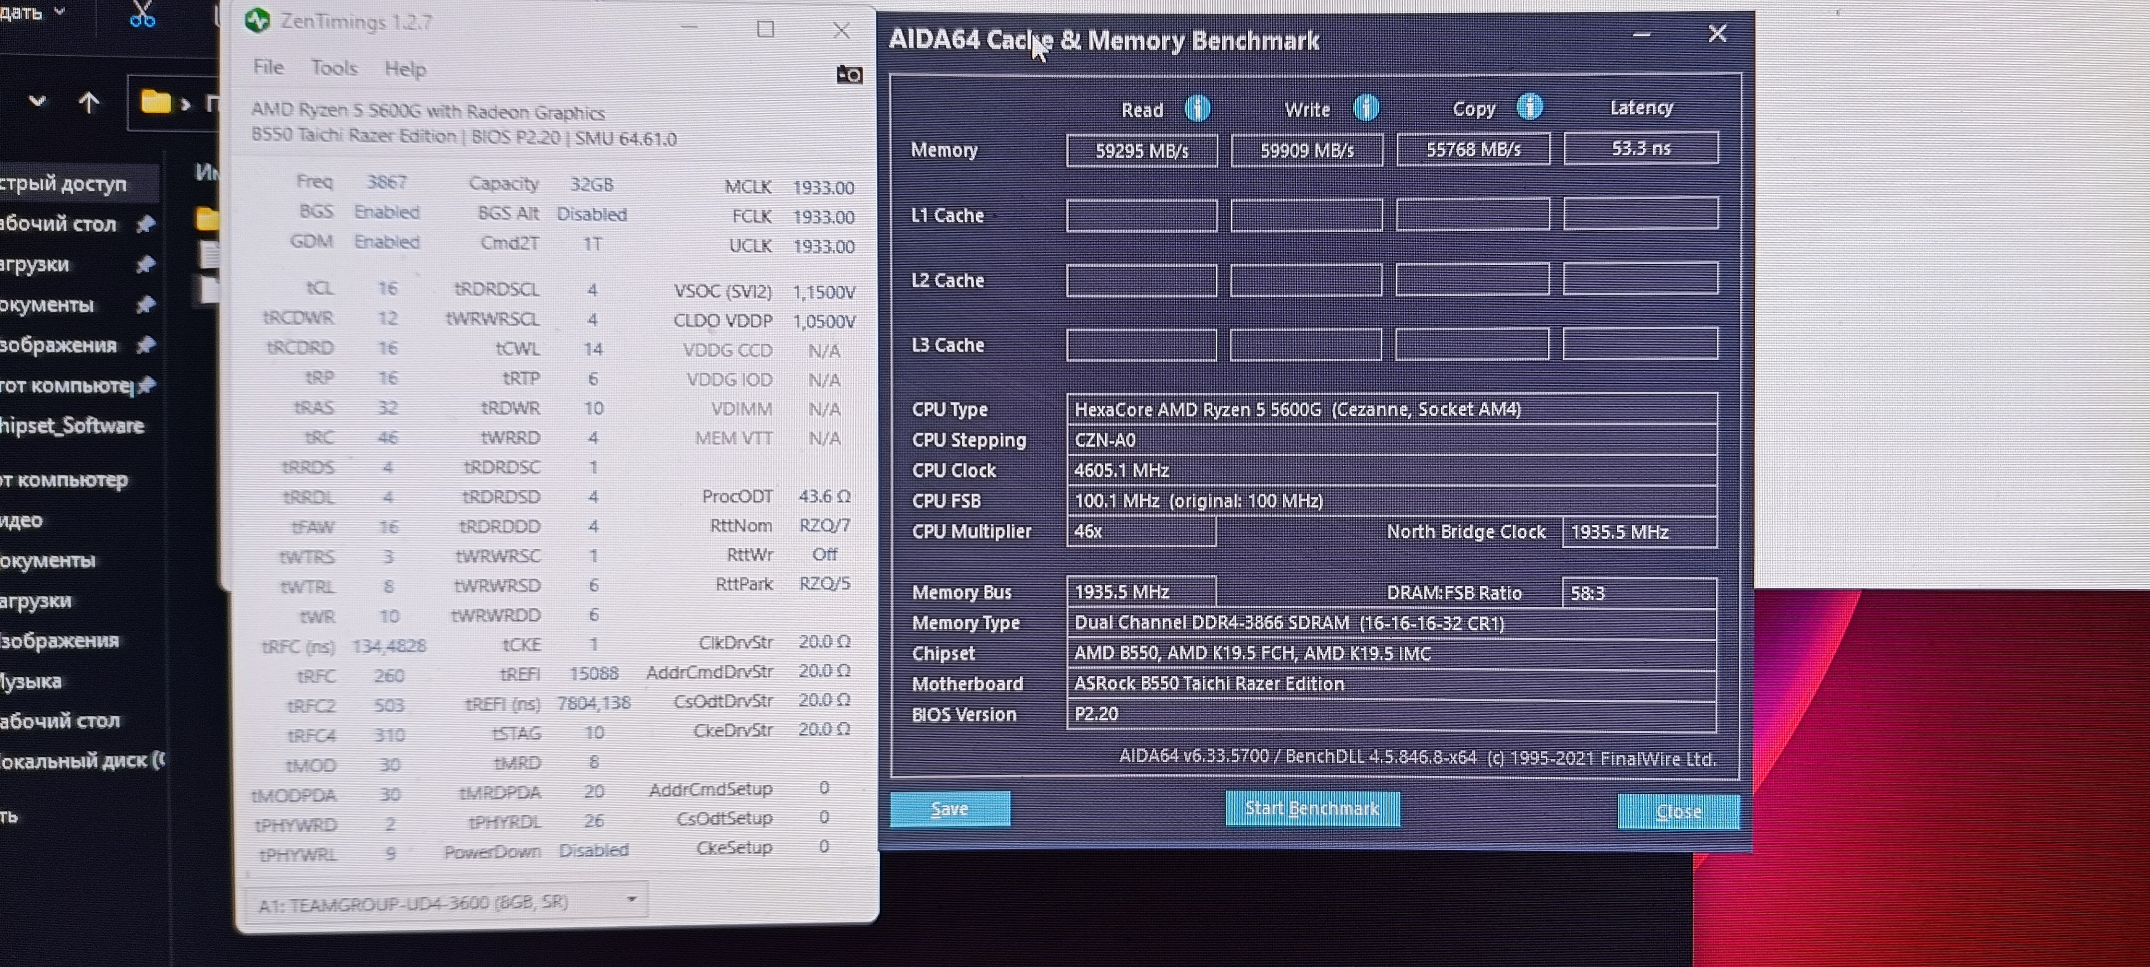The image size is (2150, 967).
Task: Click the Save button in AIDA64
Action: click(950, 809)
